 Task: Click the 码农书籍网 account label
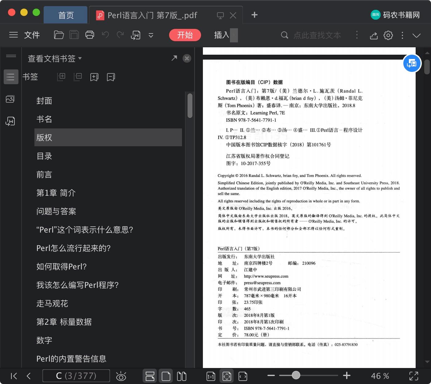click(401, 15)
